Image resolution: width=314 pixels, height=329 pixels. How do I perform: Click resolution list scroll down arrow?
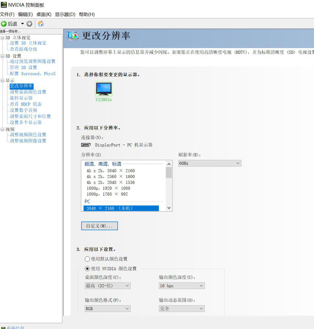click(x=169, y=208)
